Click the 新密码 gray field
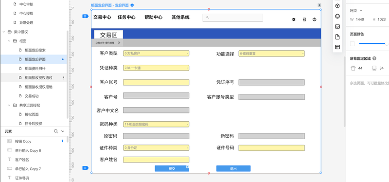The height and width of the screenshot is (182, 389). [272, 136]
